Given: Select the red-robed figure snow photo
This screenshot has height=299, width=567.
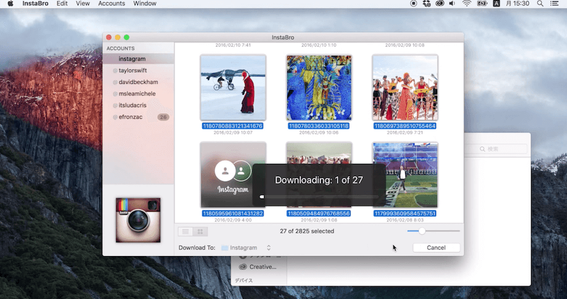Looking at the screenshot, I should [x=233, y=88].
